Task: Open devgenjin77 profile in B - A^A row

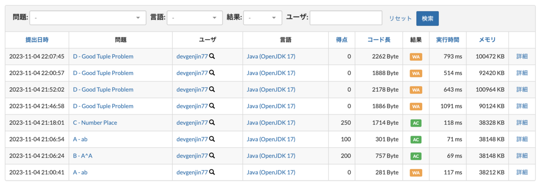Action: pos(192,156)
